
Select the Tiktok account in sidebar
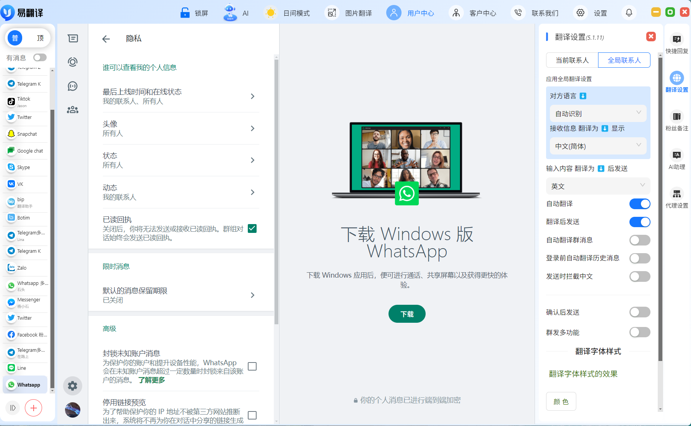click(x=25, y=102)
